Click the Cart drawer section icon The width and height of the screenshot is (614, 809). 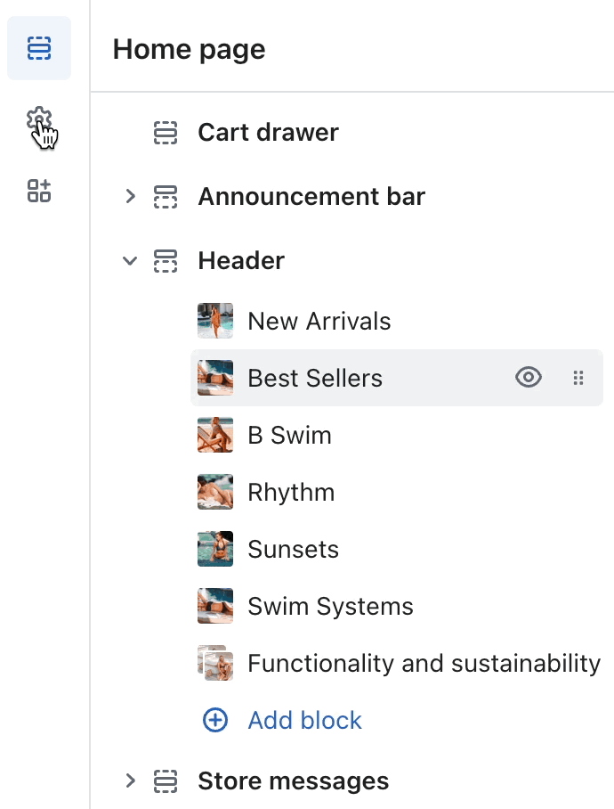[166, 132]
